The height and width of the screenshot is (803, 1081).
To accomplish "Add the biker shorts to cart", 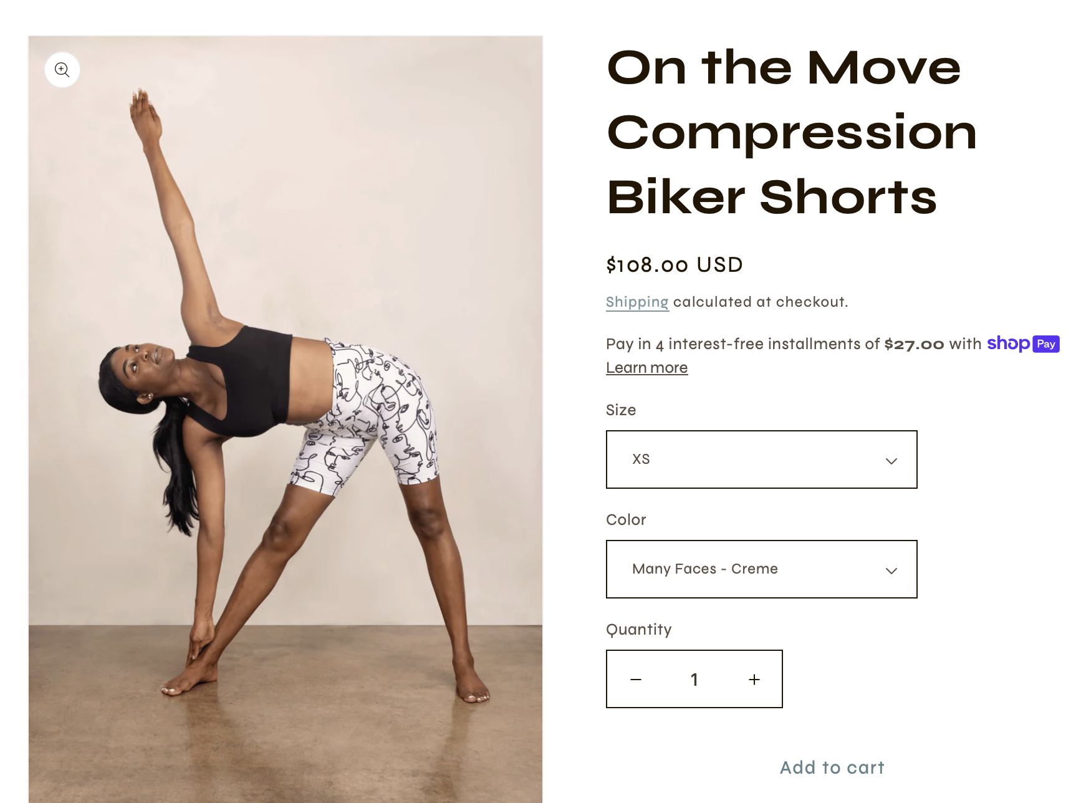I will [832, 767].
